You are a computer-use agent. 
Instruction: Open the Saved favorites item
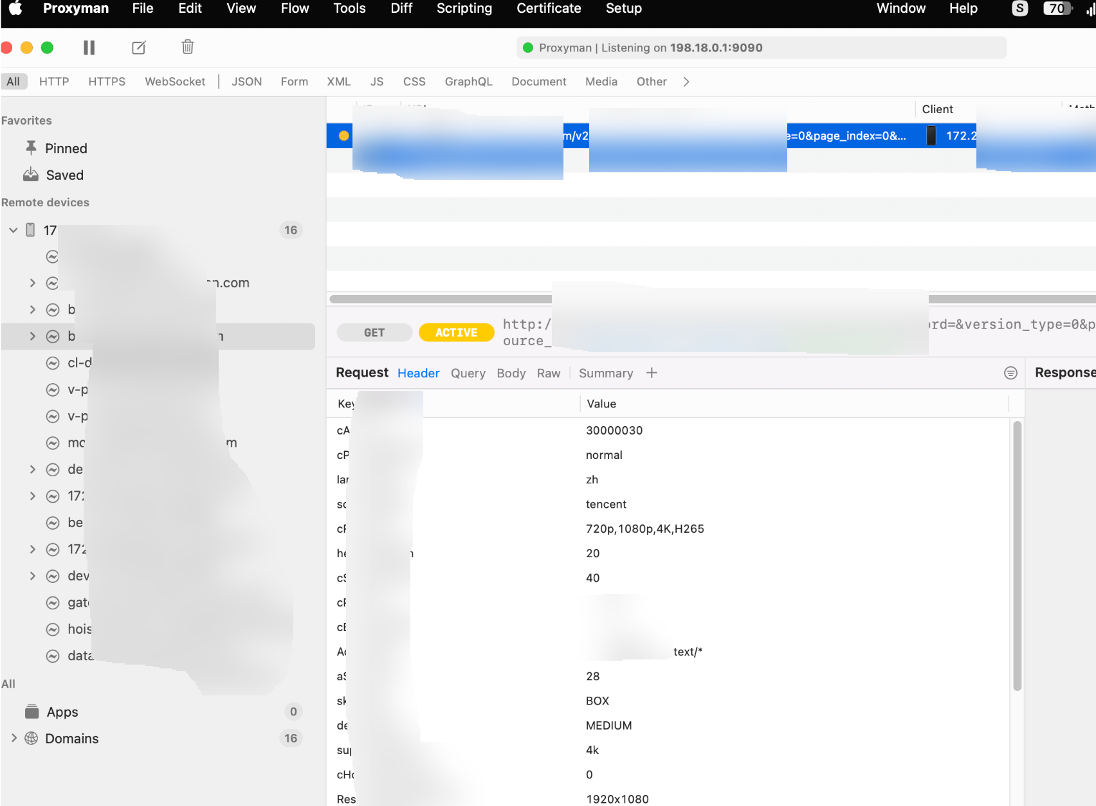click(x=64, y=175)
